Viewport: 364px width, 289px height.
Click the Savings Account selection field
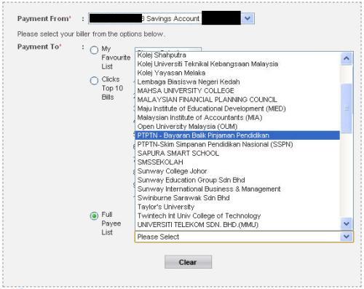[171, 18]
